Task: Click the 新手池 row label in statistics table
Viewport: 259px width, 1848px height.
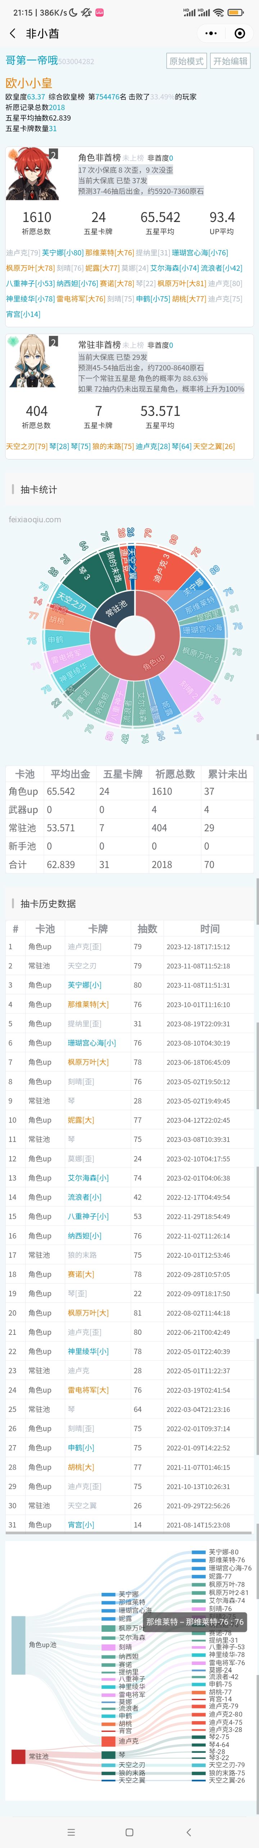Action: click(x=22, y=846)
